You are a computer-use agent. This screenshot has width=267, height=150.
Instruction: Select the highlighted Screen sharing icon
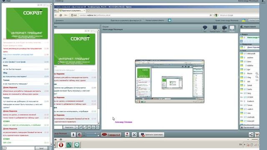[x=232, y=29]
